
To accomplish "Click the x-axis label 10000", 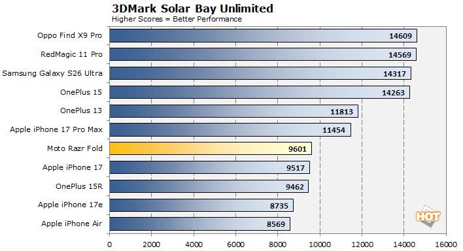I will click(320, 244).
